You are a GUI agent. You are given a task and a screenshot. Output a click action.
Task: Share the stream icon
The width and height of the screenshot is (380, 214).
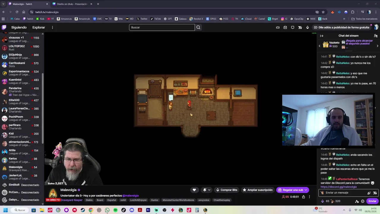pos(303,197)
